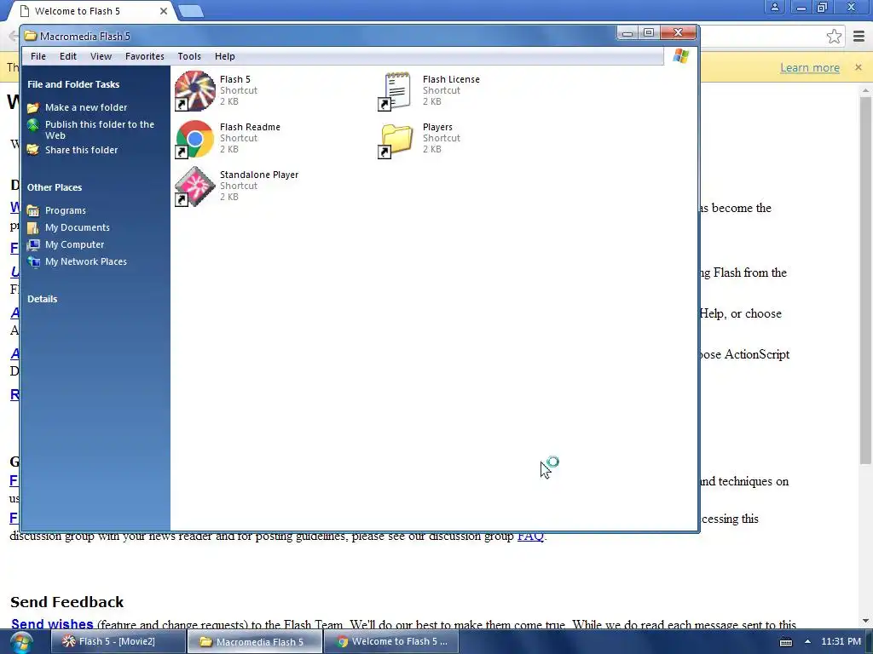
Task: Click the Programs folder icon in Other Places
Action: click(33, 211)
